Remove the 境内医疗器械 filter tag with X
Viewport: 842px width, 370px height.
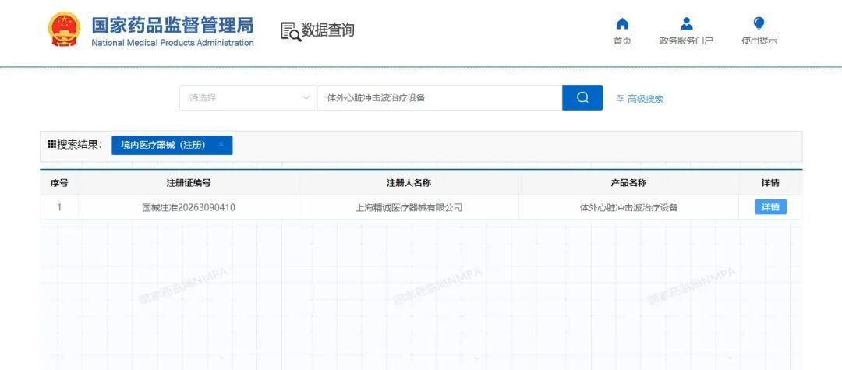tap(221, 145)
